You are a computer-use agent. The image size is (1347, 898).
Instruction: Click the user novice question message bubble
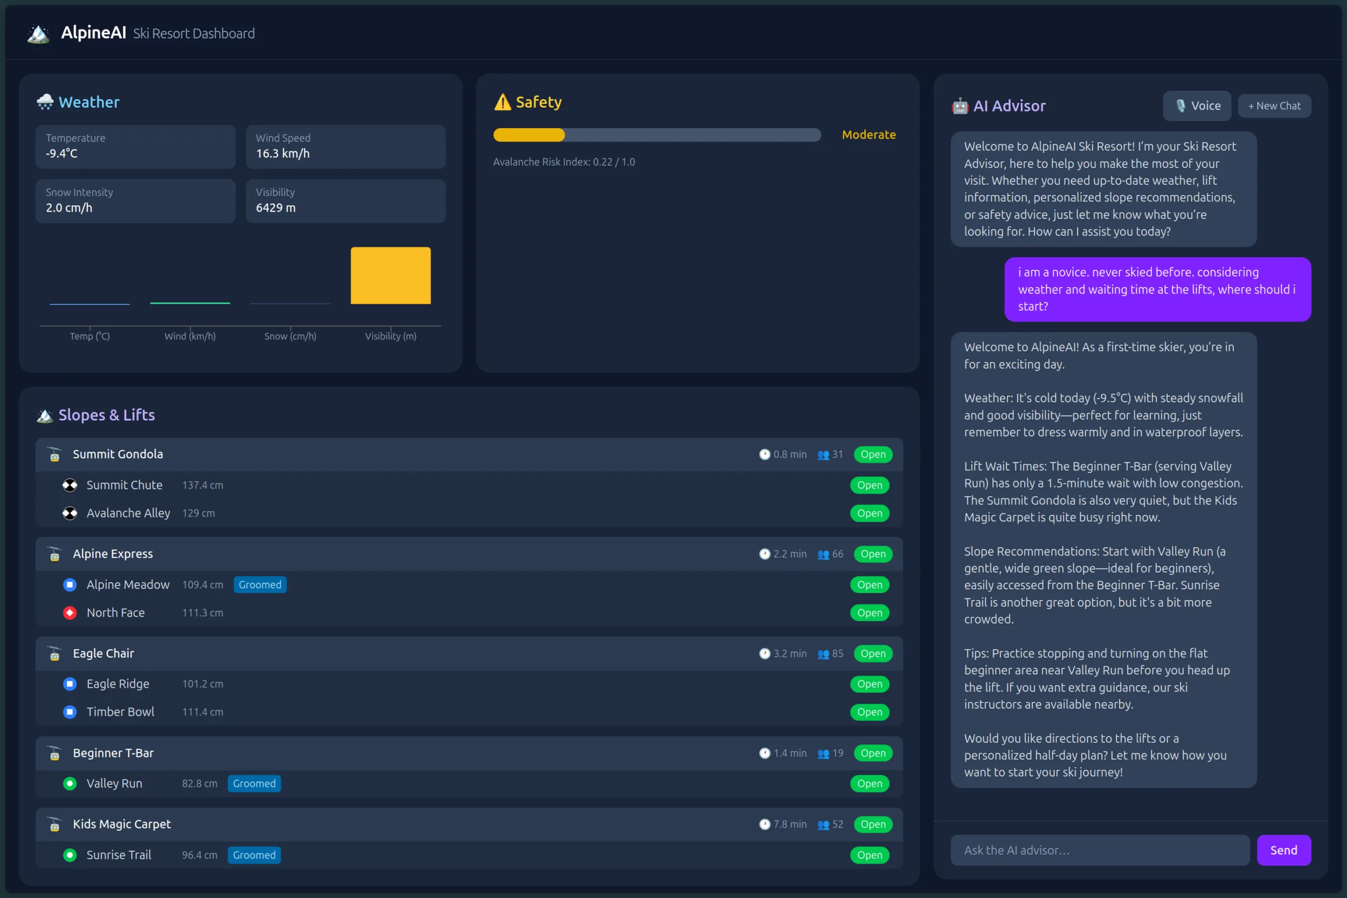[x=1157, y=289]
